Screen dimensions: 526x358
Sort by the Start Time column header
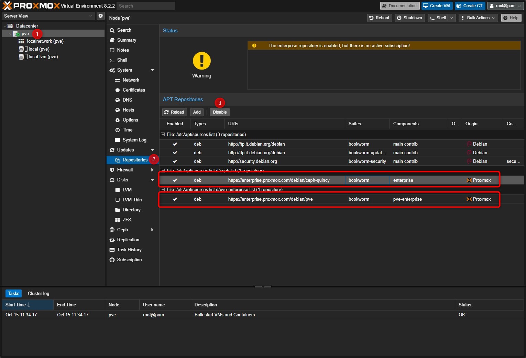(28, 305)
